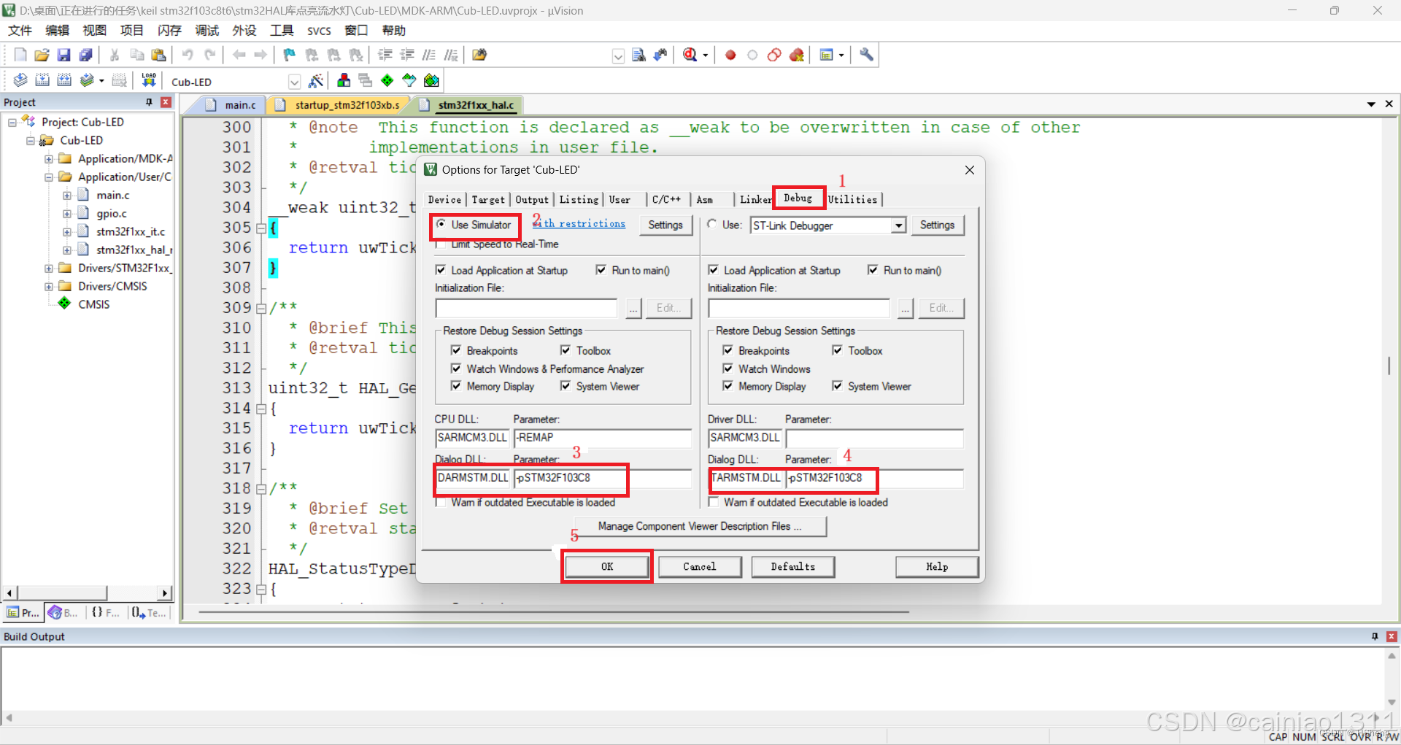Open Configuration with the wrench icon
Image resolution: width=1401 pixels, height=745 pixels.
click(866, 55)
